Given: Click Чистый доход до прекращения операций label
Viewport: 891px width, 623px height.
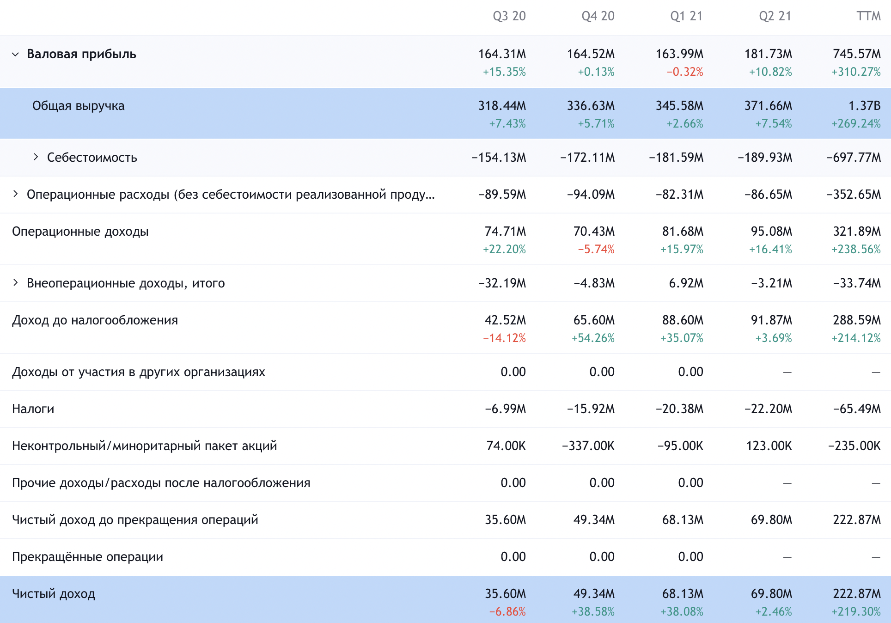Looking at the screenshot, I should point(135,520).
